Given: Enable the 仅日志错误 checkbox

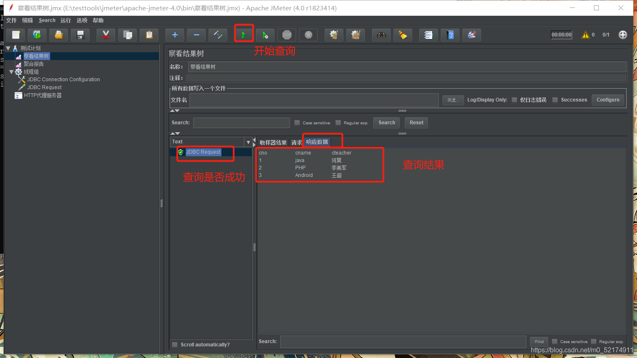Looking at the screenshot, I should click(514, 100).
